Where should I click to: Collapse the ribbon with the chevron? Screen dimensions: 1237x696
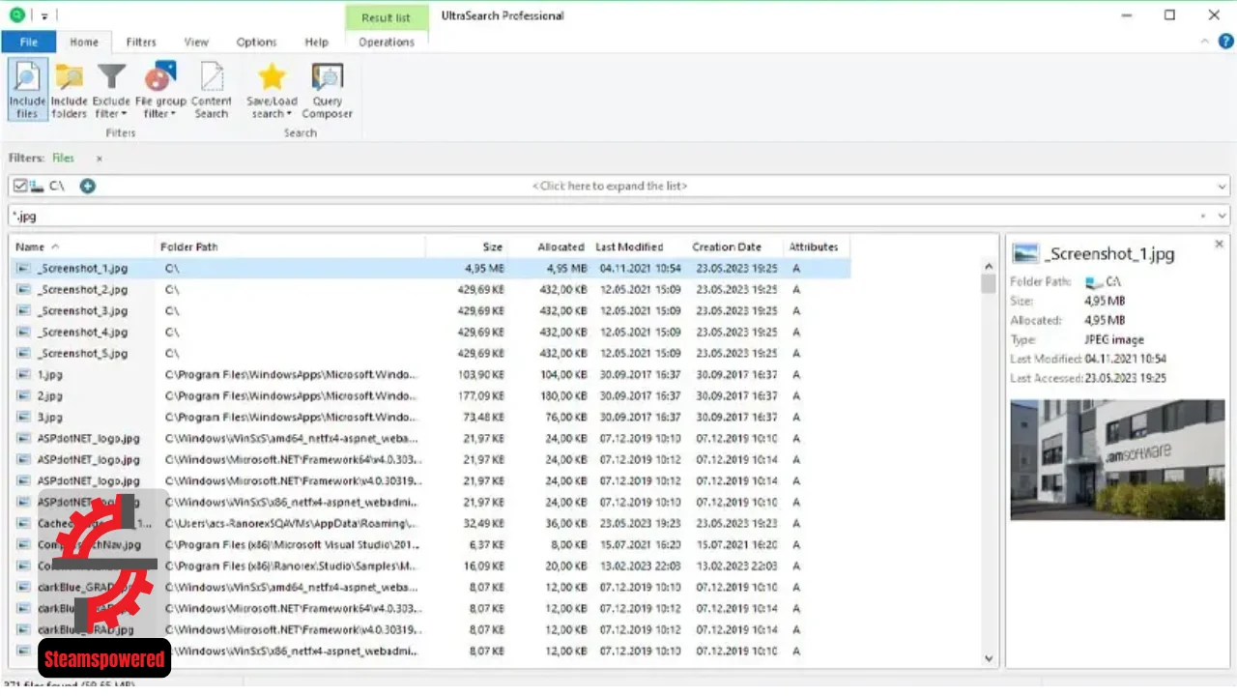tap(1204, 42)
